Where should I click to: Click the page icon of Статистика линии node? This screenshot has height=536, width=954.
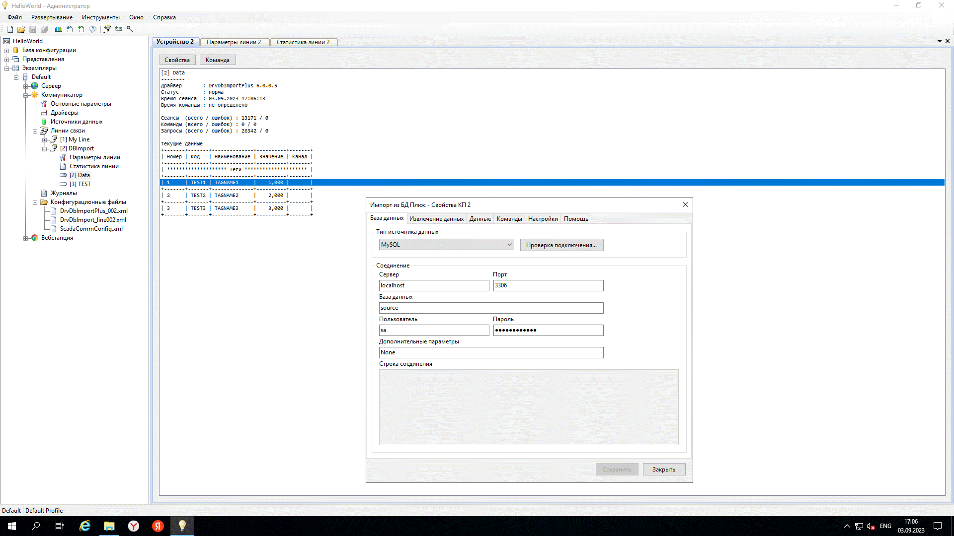63,166
